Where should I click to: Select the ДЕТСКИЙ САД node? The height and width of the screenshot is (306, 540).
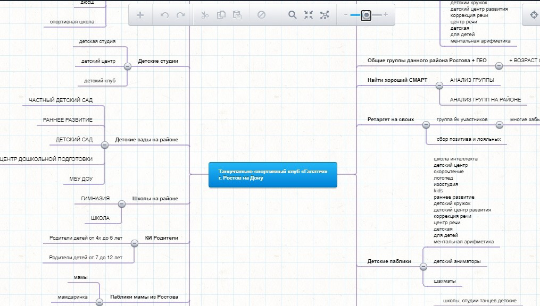tap(74, 139)
